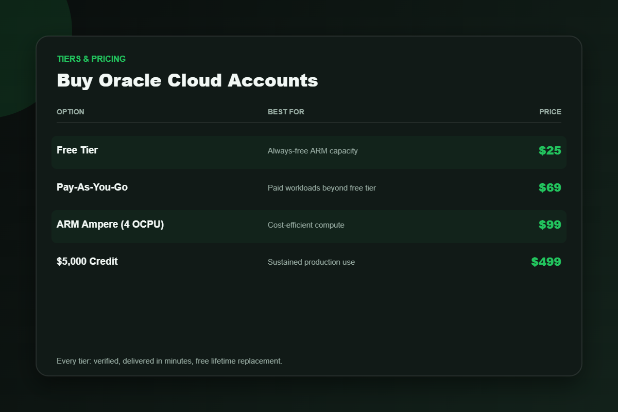Screen dimensions: 618x412
Task: Select the 'Pay-As-You-Go' option name
Action: [x=92, y=187]
